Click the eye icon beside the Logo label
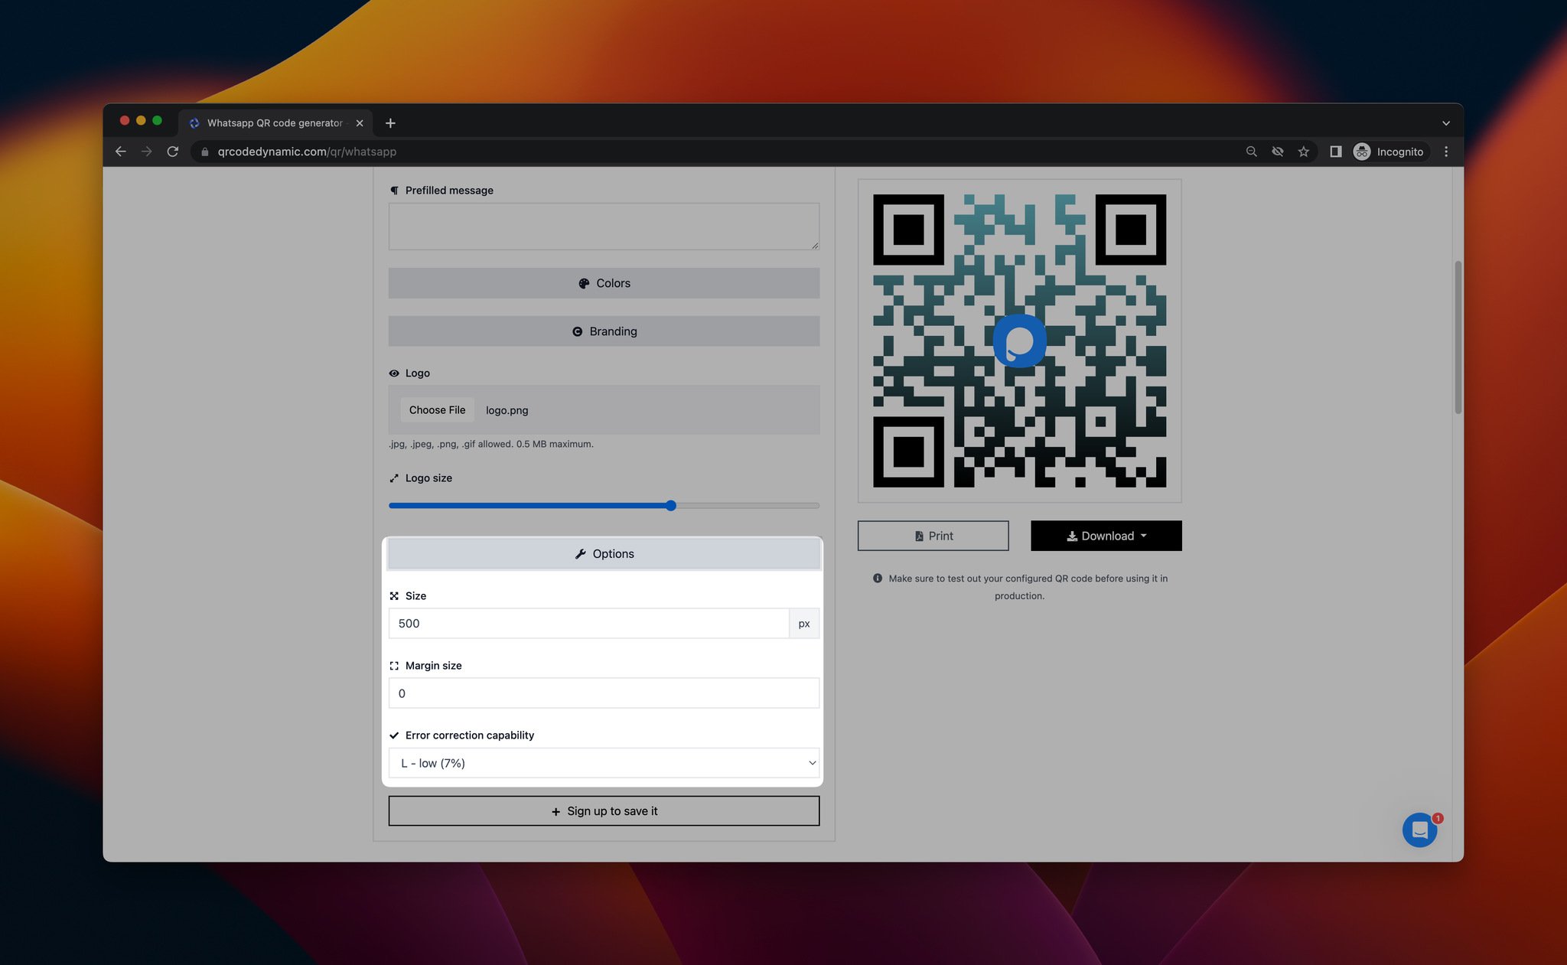 tap(394, 373)
